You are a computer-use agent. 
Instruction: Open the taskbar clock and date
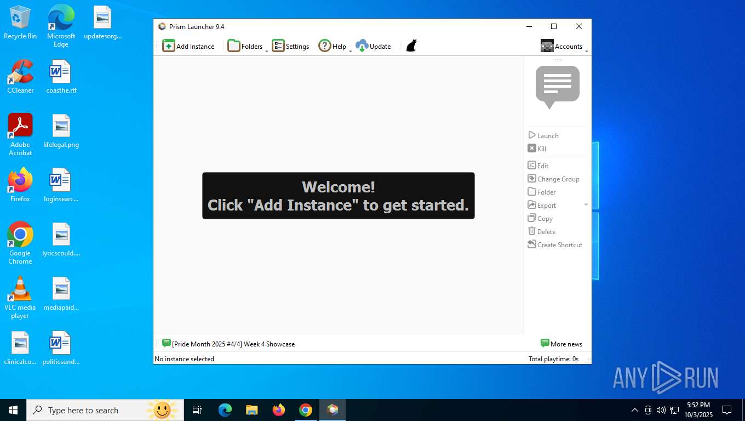click(698, 410)
